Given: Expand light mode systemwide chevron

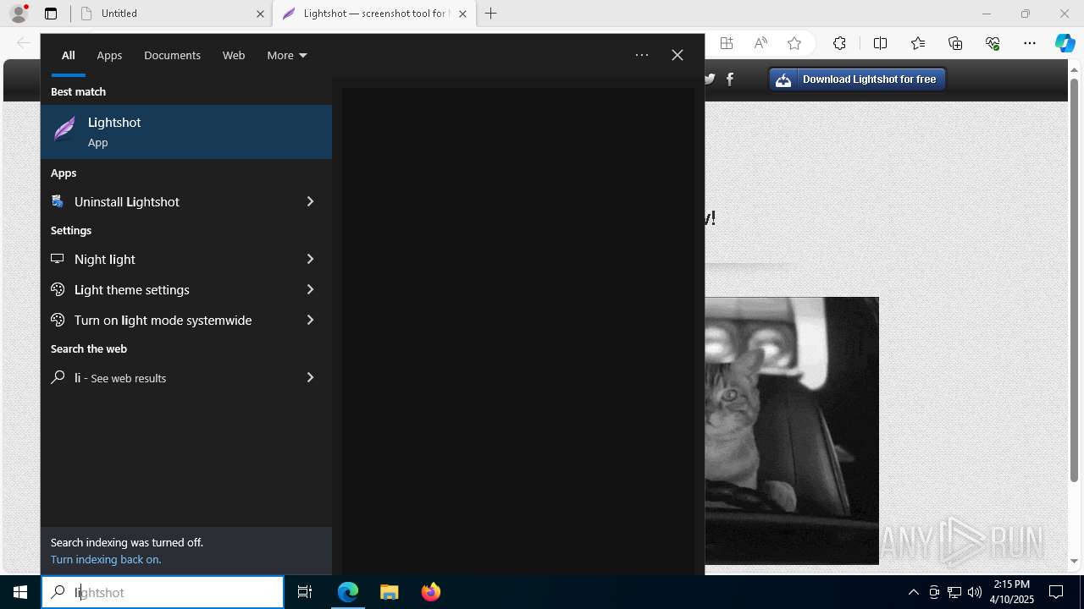Looking at the screenshot, I should point(310,320).
